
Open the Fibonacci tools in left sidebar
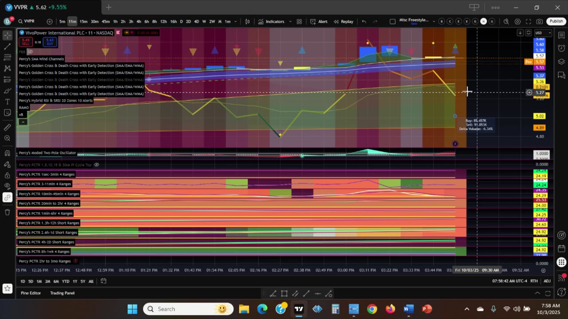7,57
